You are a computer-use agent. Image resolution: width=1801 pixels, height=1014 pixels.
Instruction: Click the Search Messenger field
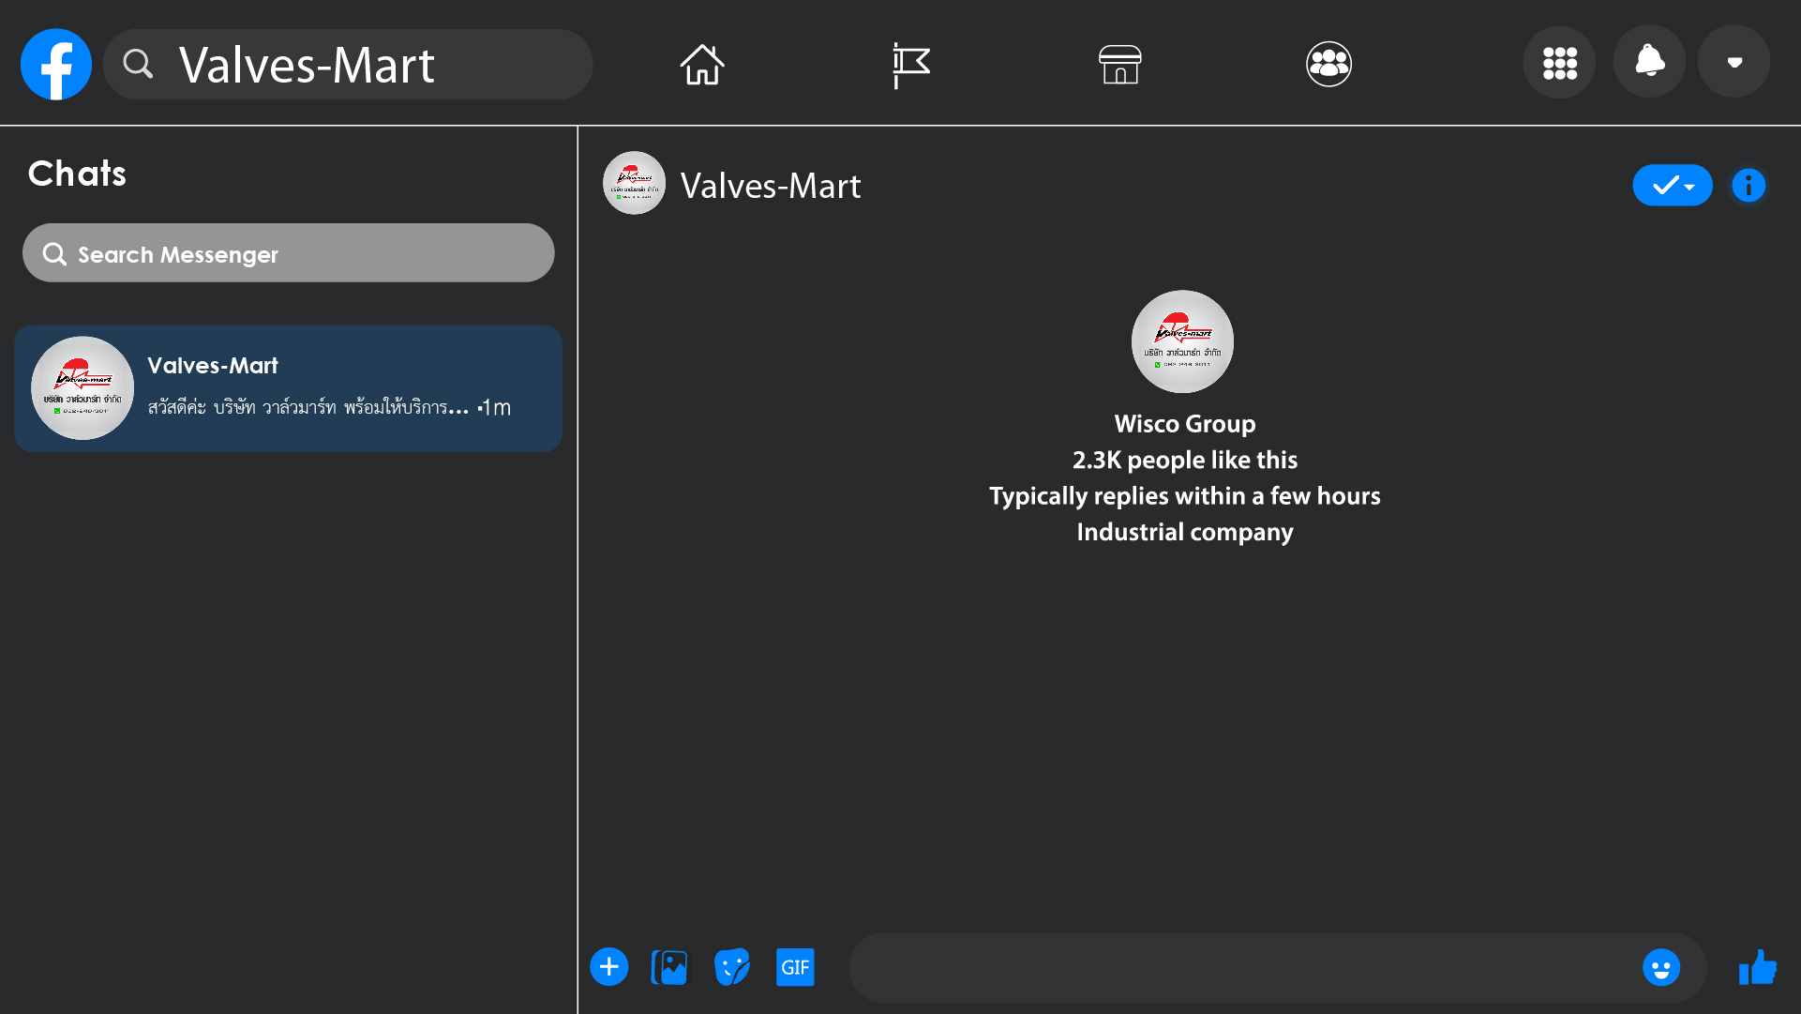tap(289, 253)
